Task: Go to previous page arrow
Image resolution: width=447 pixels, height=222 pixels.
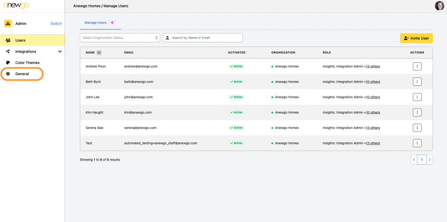Action: click(x=414, y=160)
